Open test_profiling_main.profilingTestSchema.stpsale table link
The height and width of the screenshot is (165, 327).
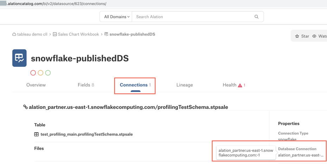pos(86,134)
